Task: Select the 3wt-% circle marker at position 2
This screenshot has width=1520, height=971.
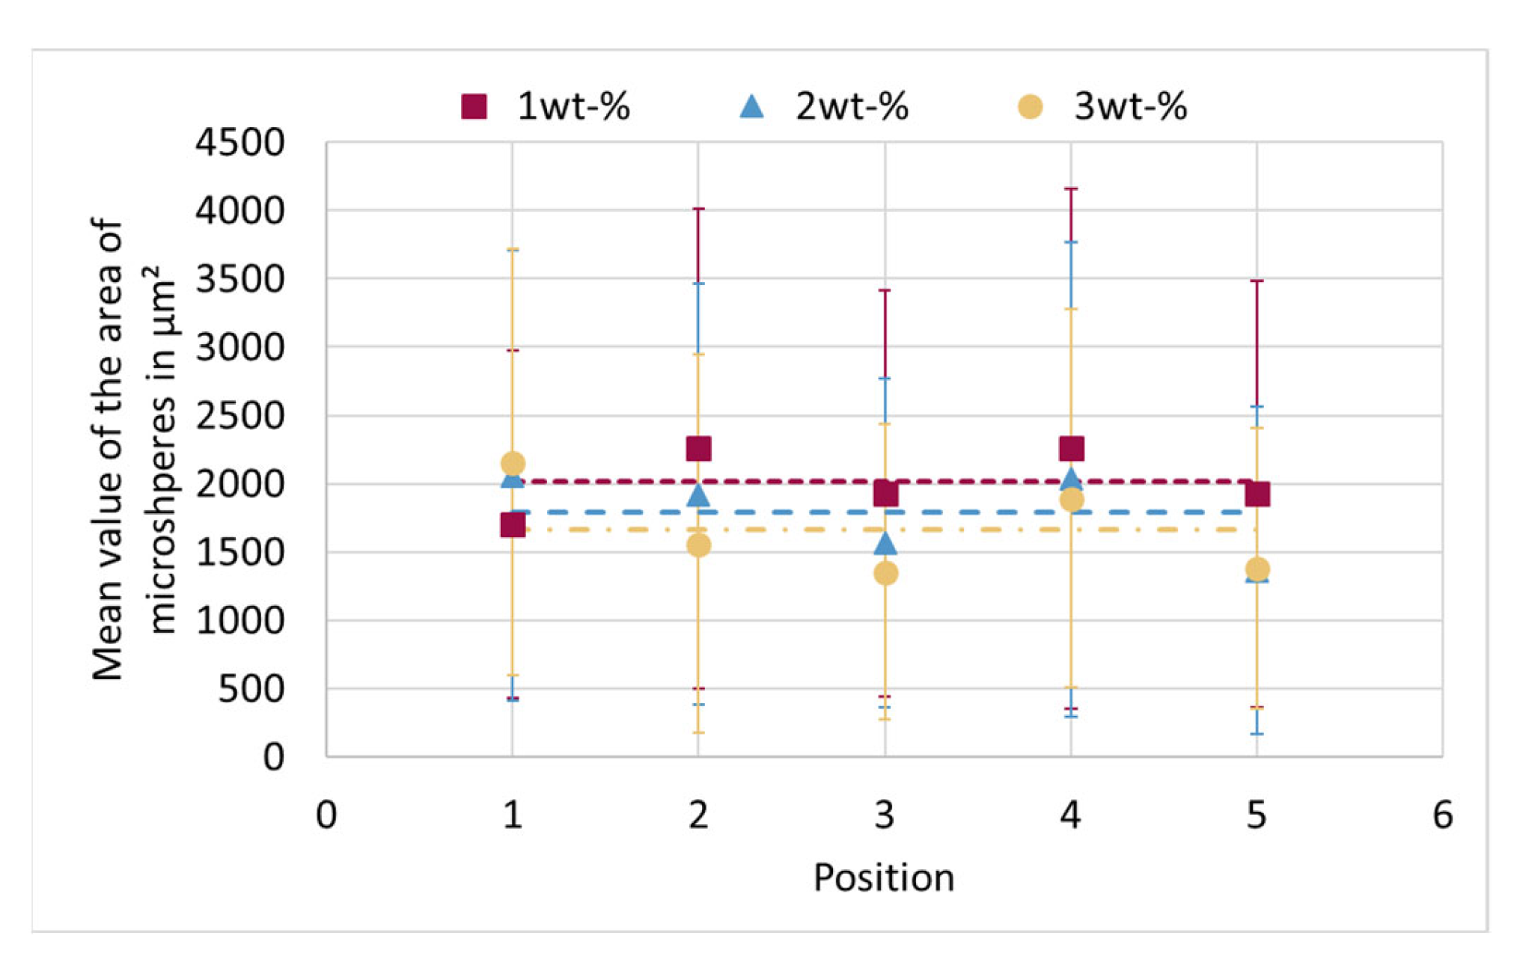Action: (698, 545)
